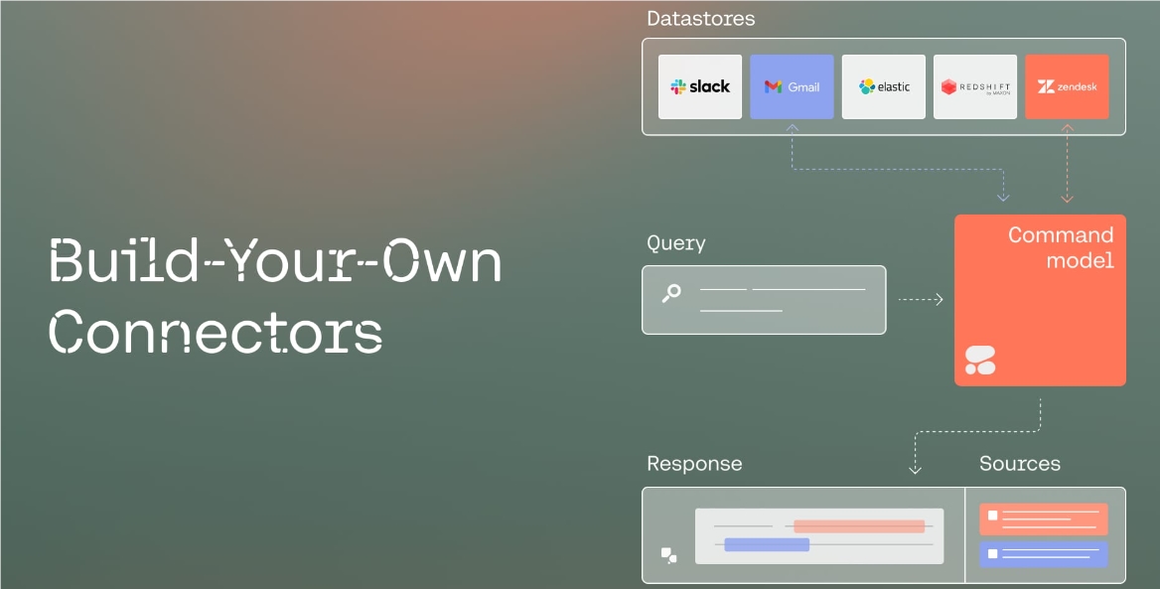Click the "Command model" label
This screenshot has width=1160, height=589.
[x=1061, y=247]
